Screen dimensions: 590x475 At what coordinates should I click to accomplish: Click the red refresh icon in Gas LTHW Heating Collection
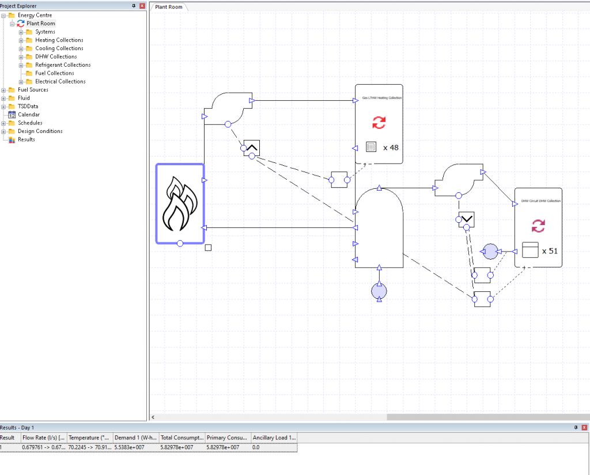(x=379, y=122)
